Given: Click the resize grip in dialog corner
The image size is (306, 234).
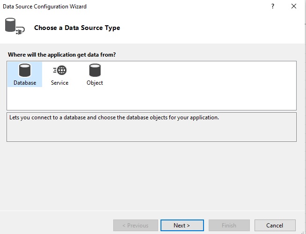Looking at the screenshot, I should click(x=303, y=232).
